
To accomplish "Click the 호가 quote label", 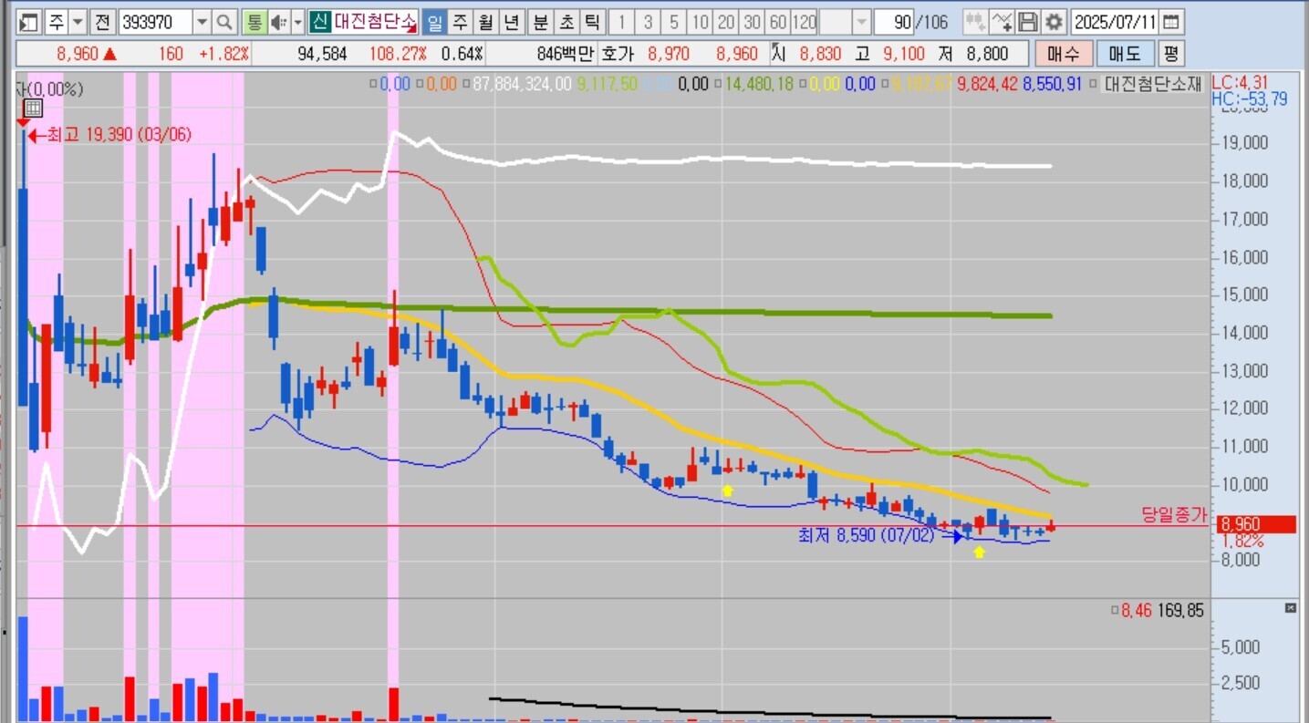I will point(617,54).
